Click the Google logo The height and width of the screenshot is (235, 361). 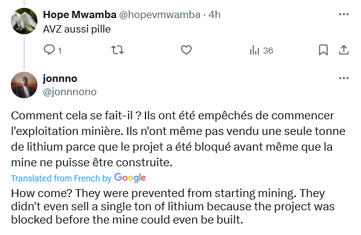coord(130,178)
